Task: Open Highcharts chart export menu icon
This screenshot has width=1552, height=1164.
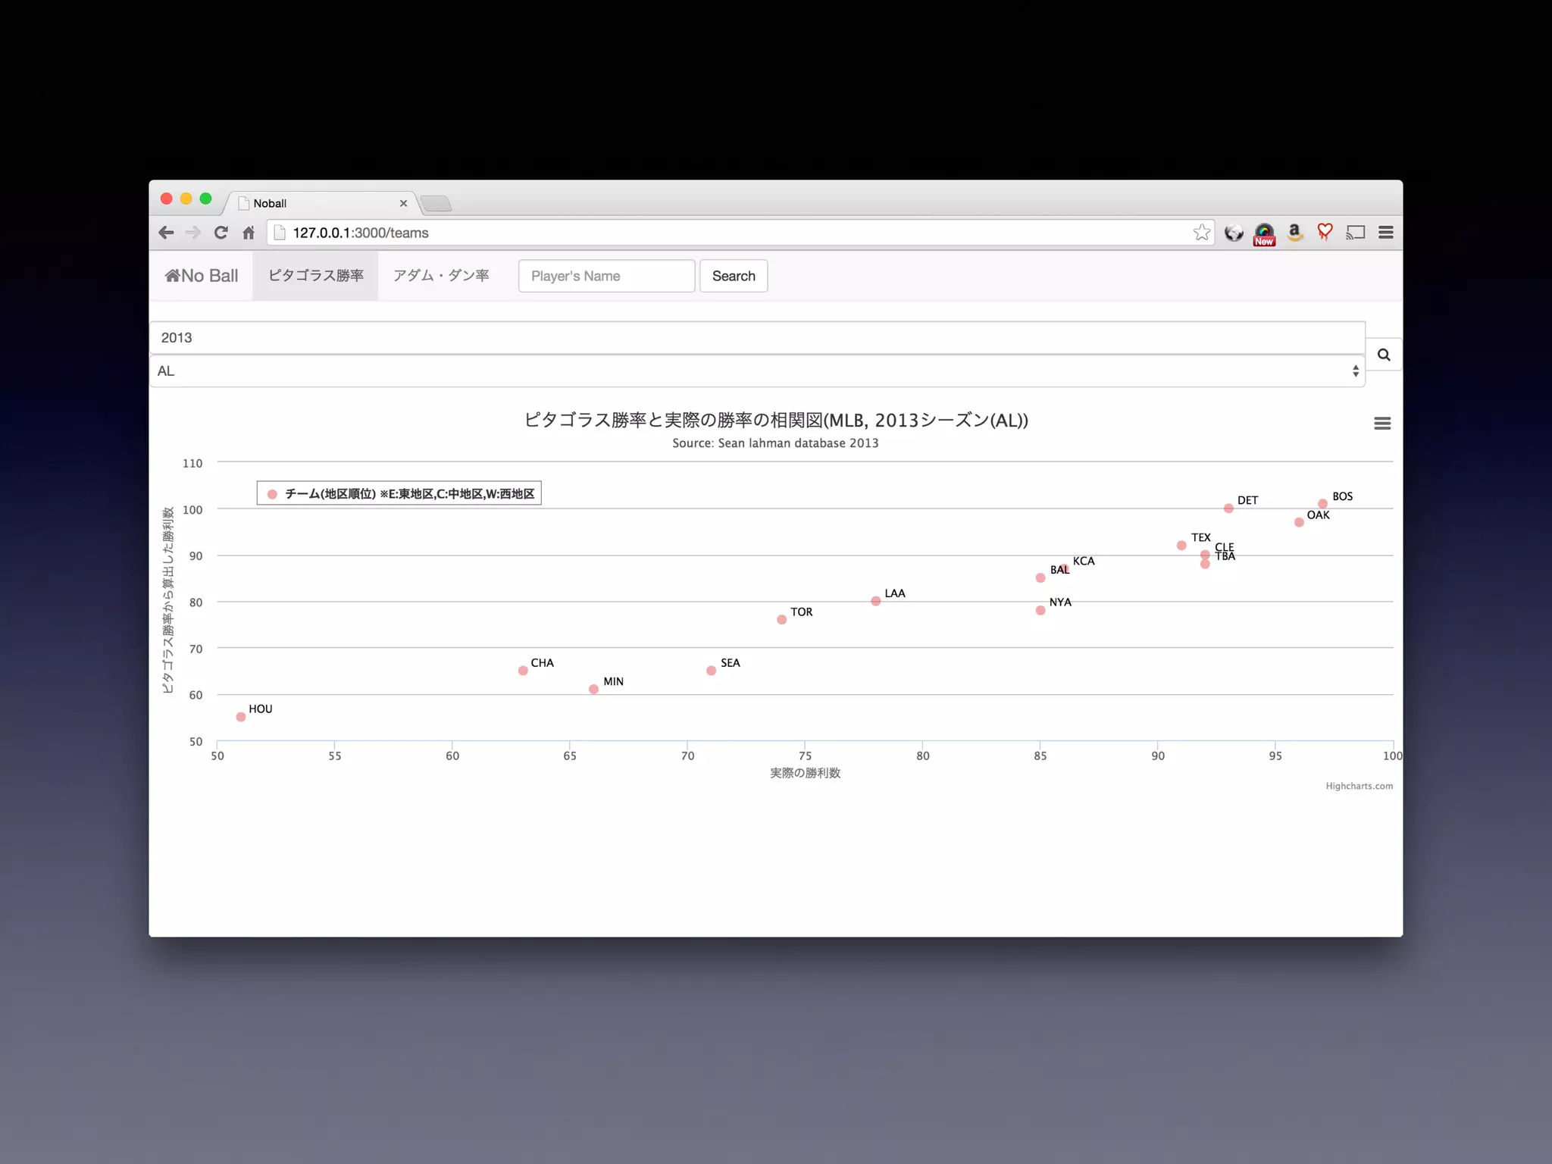Action: pos(1381,424)
